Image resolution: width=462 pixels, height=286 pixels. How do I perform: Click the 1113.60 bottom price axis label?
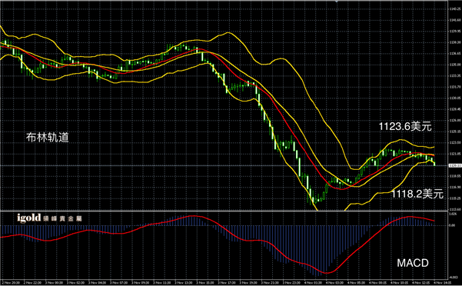point(454,209)
